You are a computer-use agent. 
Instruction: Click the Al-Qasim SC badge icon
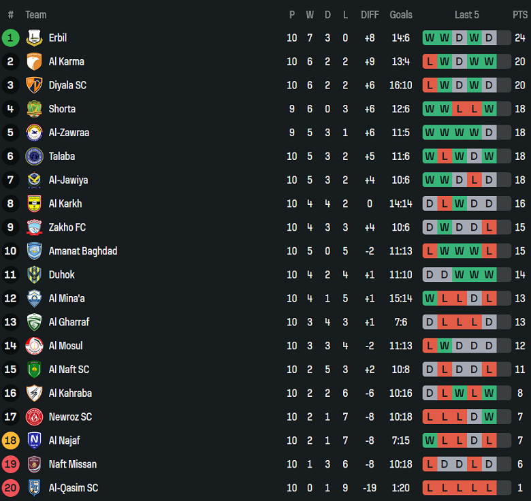(34, 488)
